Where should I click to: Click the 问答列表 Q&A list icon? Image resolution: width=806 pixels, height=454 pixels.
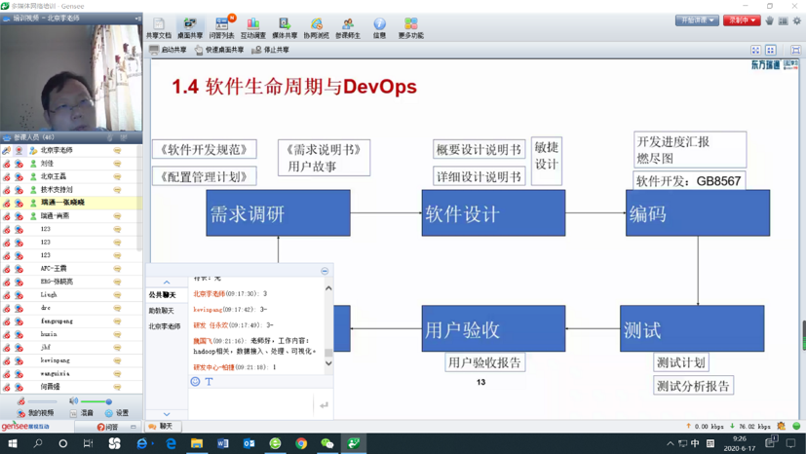pyautogui.click(x=221, y=28)
